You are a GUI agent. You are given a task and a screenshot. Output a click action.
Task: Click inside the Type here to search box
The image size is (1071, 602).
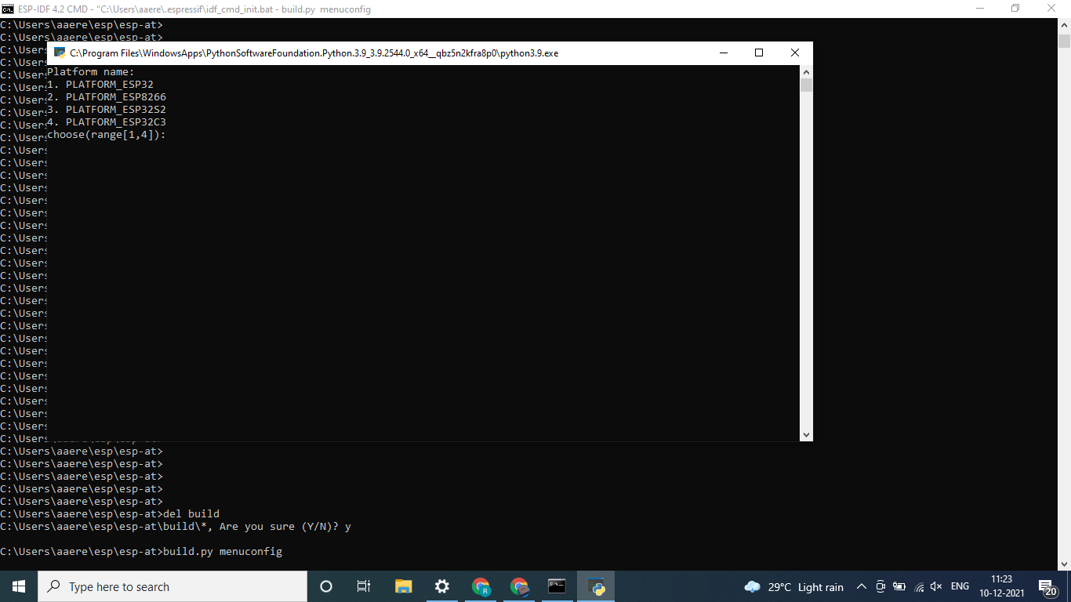click(x=172, y=586)
